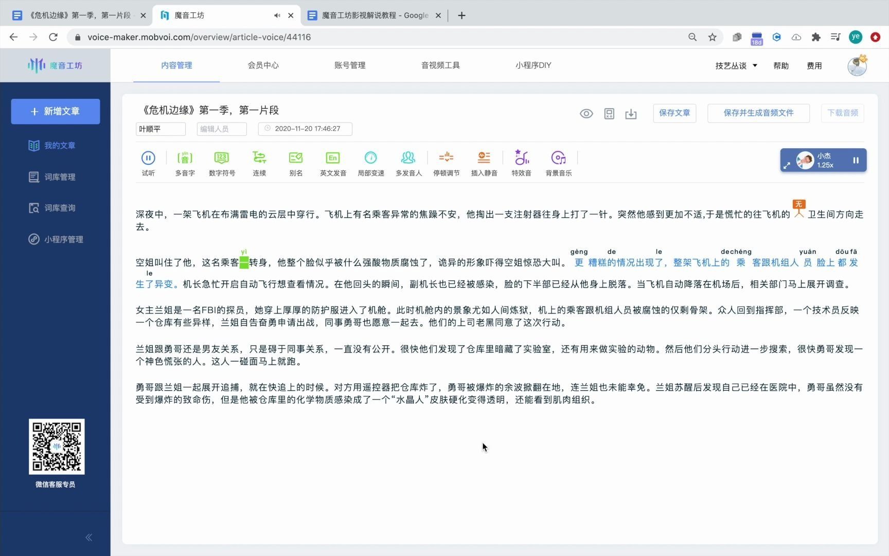This screenshot has height=556, width=889.
Task: Click the 下载音频 button
Action: 843,113
